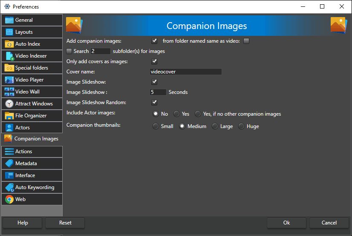This screenshot has height=236, width=352.
Task: Click the Attract Windows clock icon
Action: 9,104
